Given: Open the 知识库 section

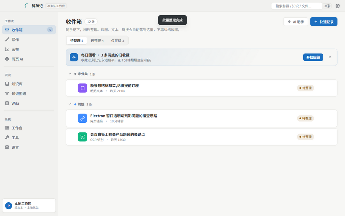Looking at the screenshot, I should (x=29, y=84).
